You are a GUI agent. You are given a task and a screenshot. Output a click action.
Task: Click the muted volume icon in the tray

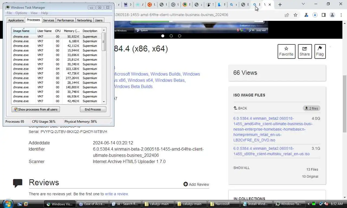[326, 204]
